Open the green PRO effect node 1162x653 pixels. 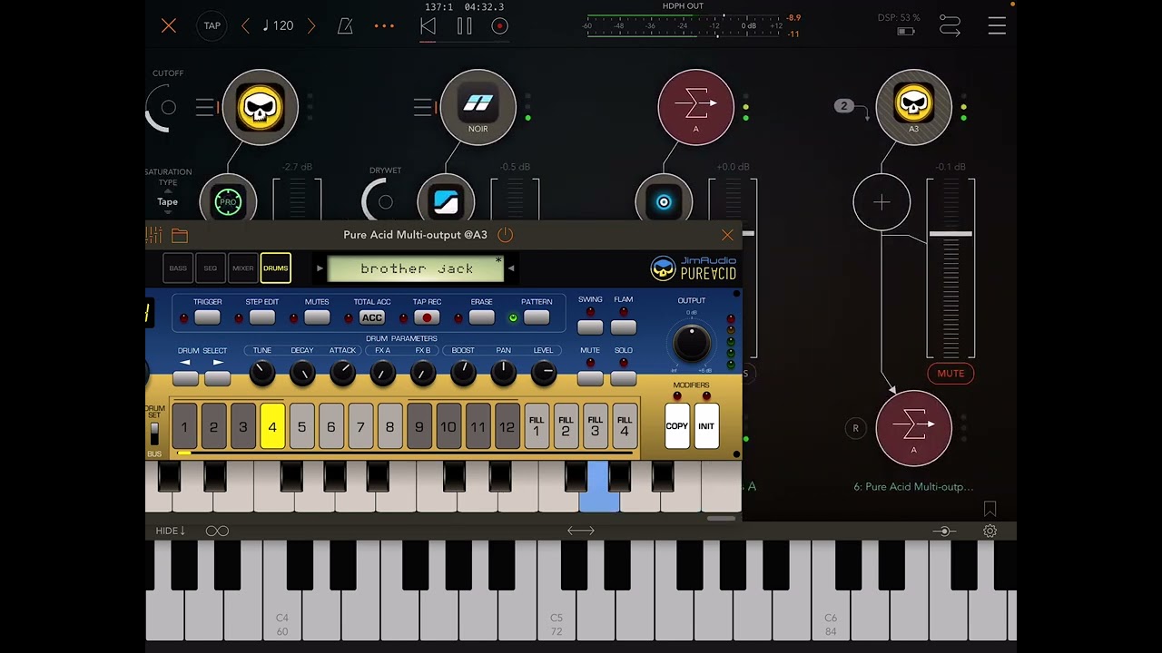[x=228, y=201]
